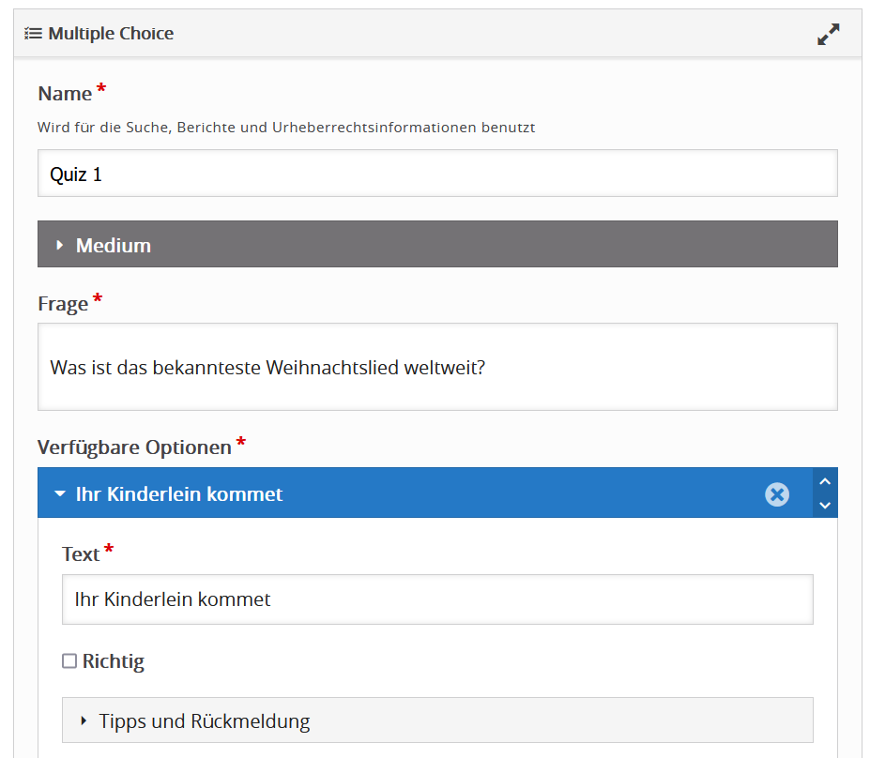
Task: Click the Name field label
Action: point(65,94)
